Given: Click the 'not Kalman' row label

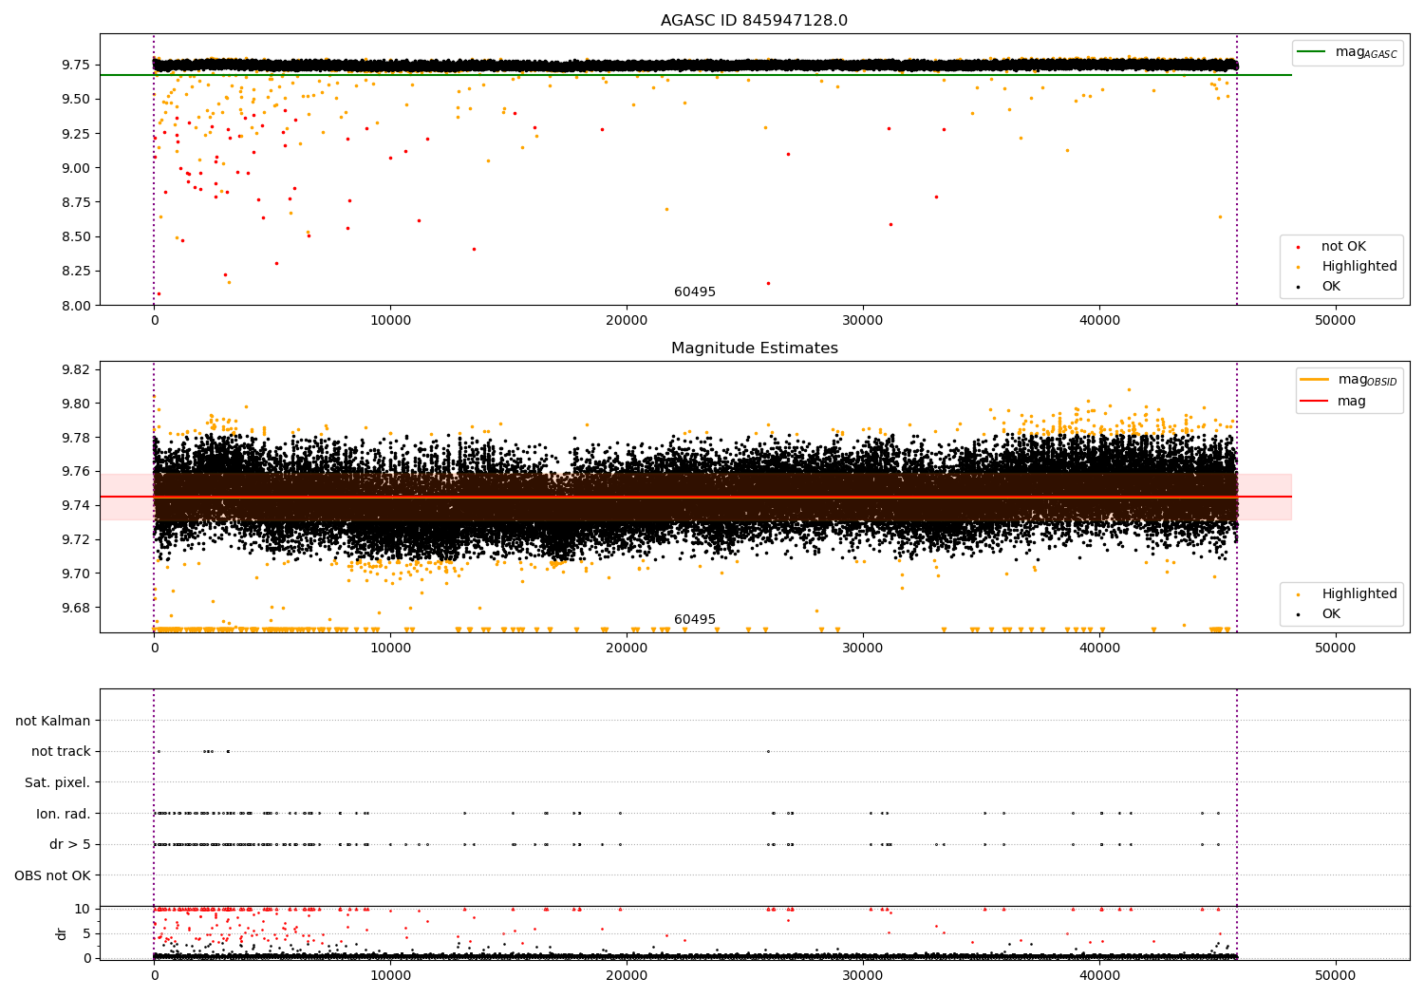Looking at the screenshot, I should (53, 721).
